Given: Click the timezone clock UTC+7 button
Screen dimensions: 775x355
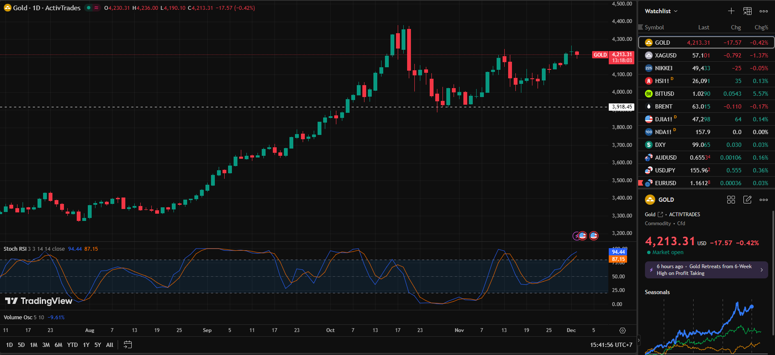Looking at the screenshot, I should click(x=611, y=345).
